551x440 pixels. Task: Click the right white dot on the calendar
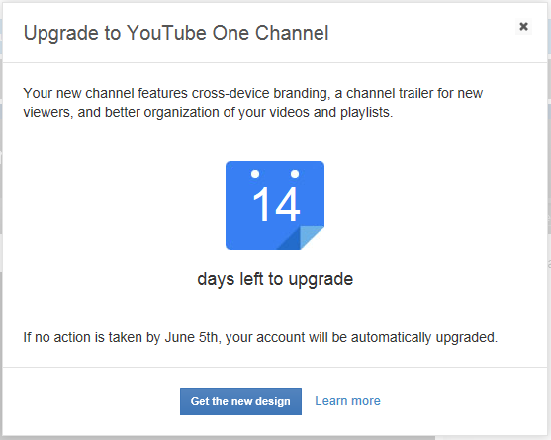[295, 174]
